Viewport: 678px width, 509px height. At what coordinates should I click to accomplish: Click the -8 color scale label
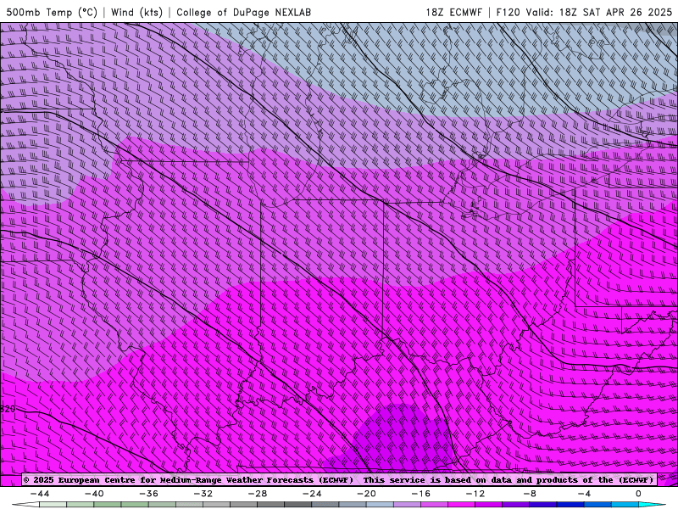point(531,494)
